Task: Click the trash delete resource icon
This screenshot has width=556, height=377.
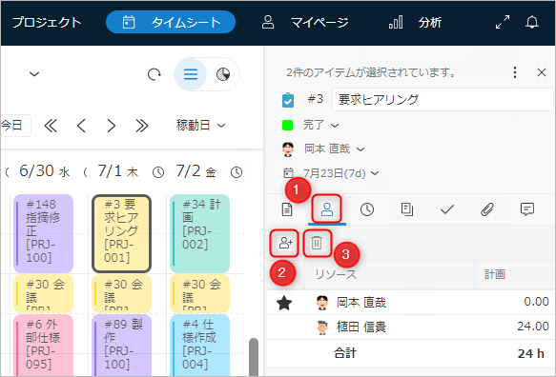Action: tap(317, 243)
